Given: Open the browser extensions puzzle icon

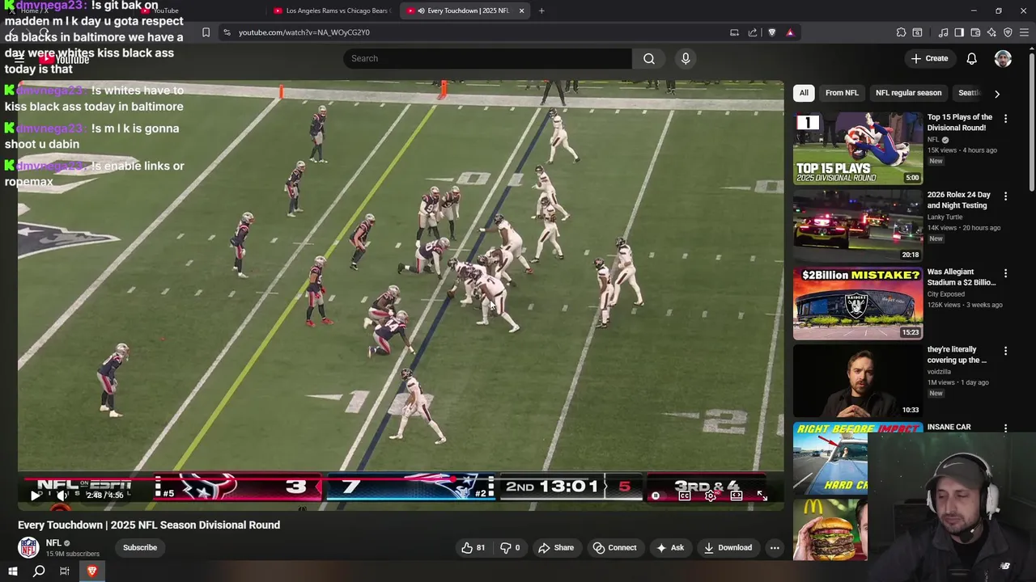Looking at the screenshot, I should click(901, 32).
